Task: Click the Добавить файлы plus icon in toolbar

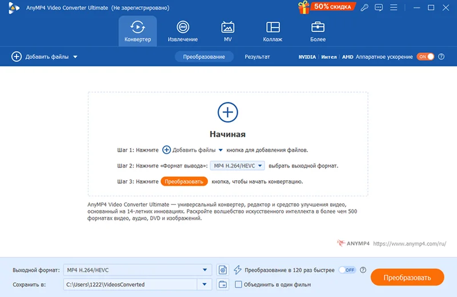Action: [17, 57]
